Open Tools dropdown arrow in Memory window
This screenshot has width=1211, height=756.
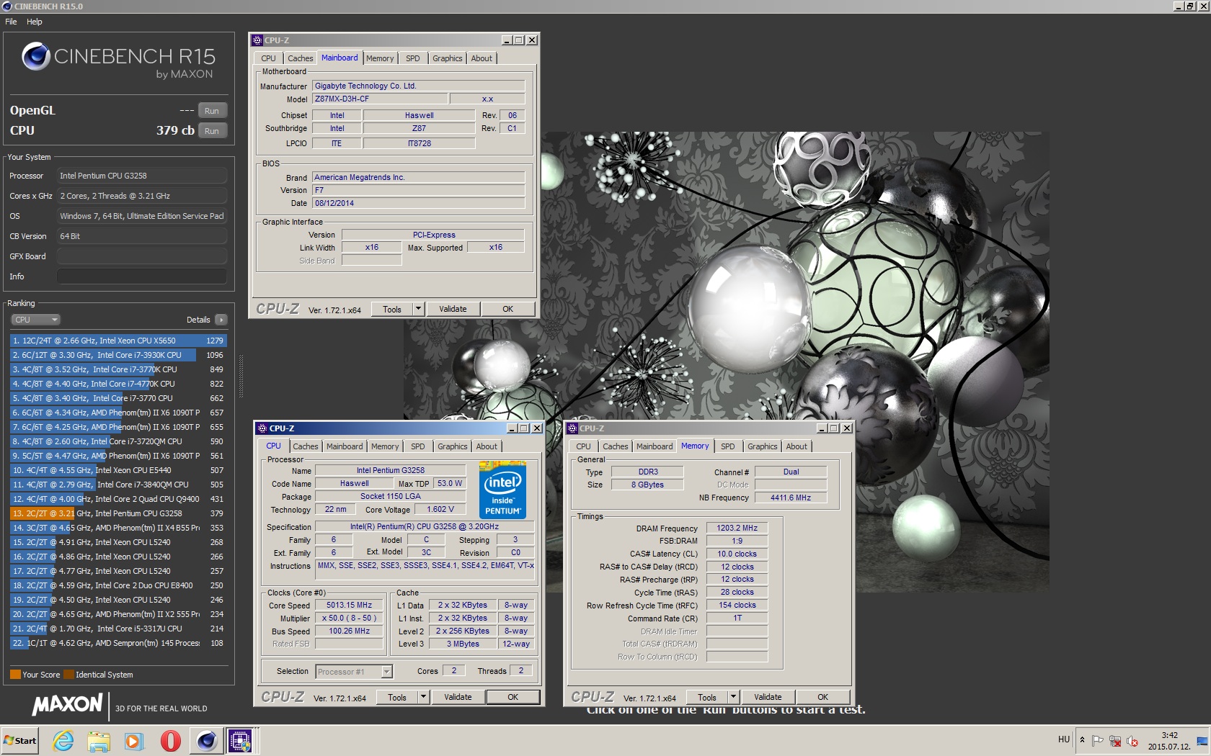click(733, 697)
